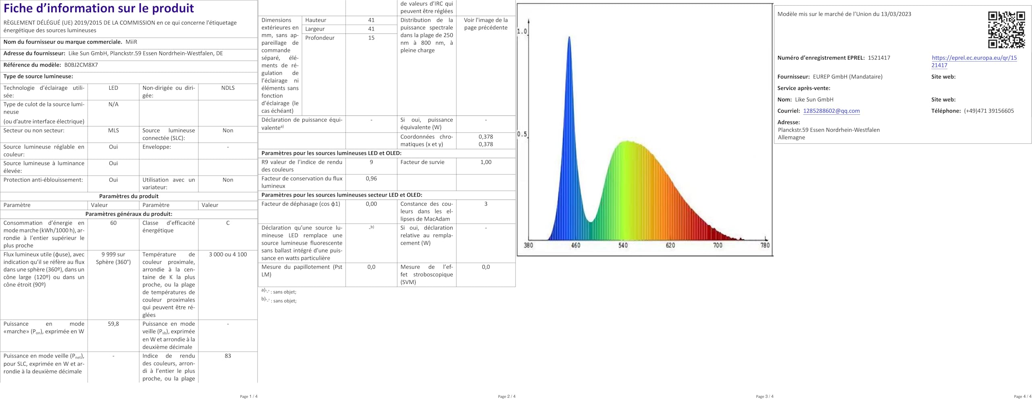Select the brand name 'MiiR'
Image resolution: width=1032 pixels, height=403 pixels.
tap(131, 42)
